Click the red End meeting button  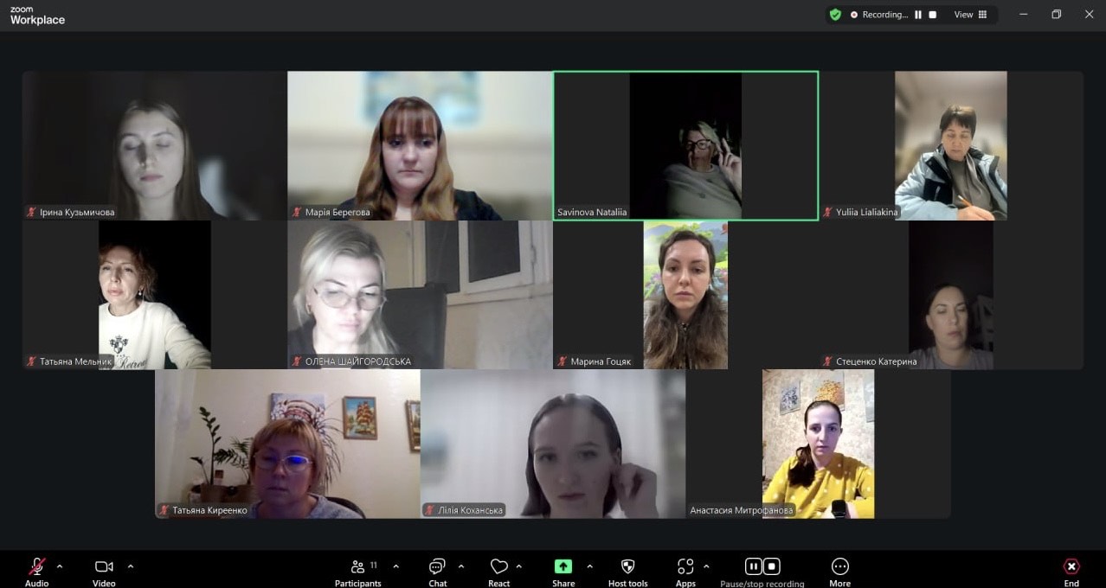[x=1071, y=567]
